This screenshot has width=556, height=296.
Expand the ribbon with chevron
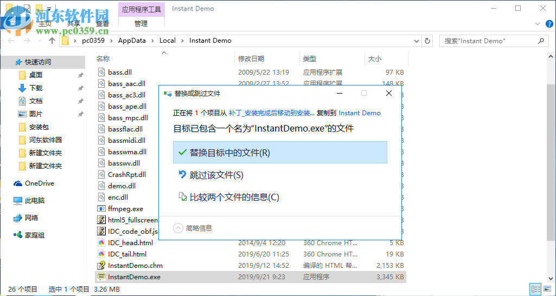[x=536, y=24]
